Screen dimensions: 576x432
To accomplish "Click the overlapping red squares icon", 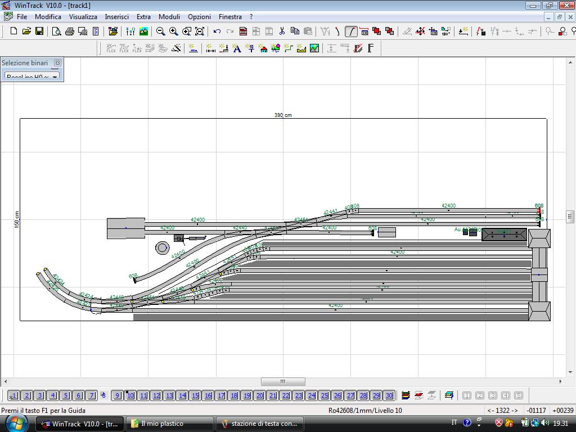I will [x=376, y=31].
